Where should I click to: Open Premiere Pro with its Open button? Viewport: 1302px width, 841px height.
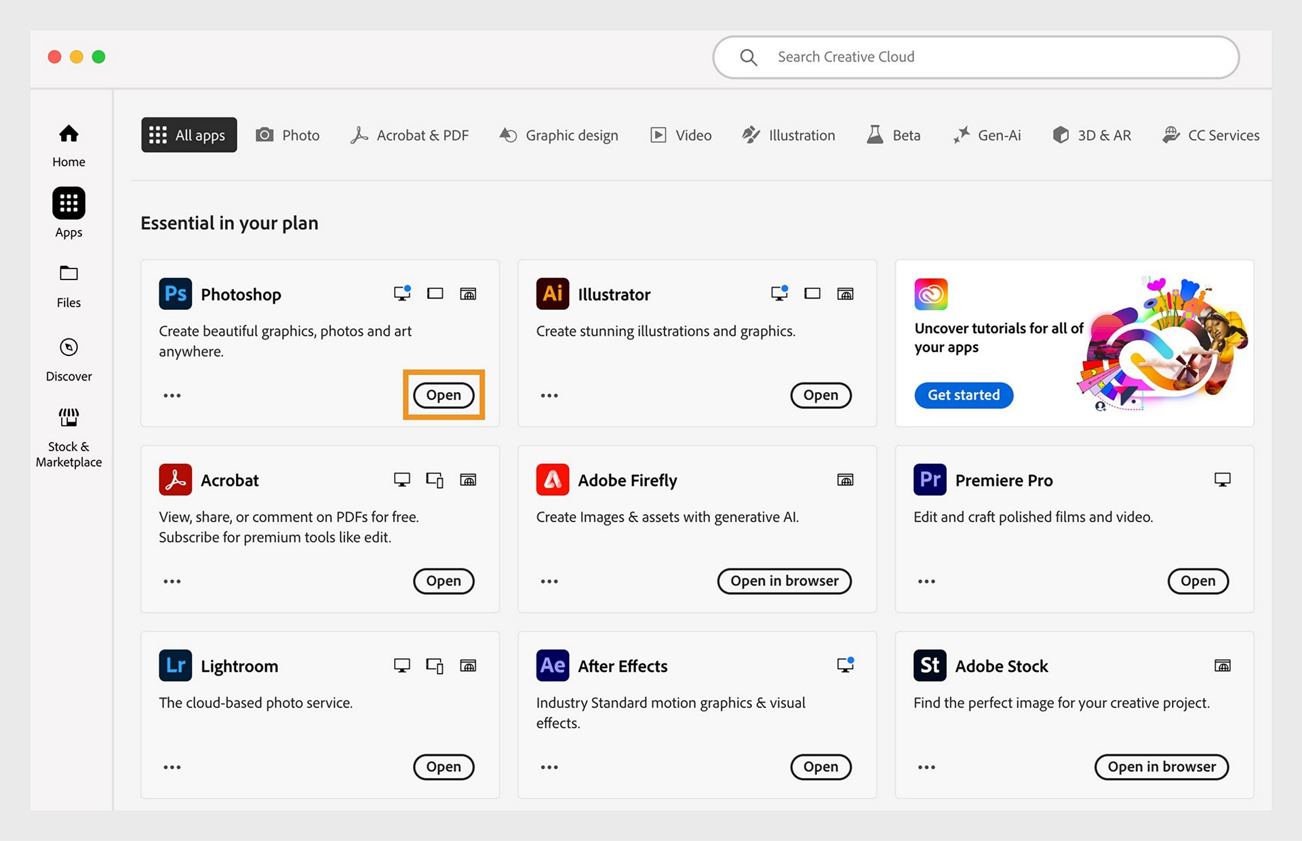point(1198,581)
